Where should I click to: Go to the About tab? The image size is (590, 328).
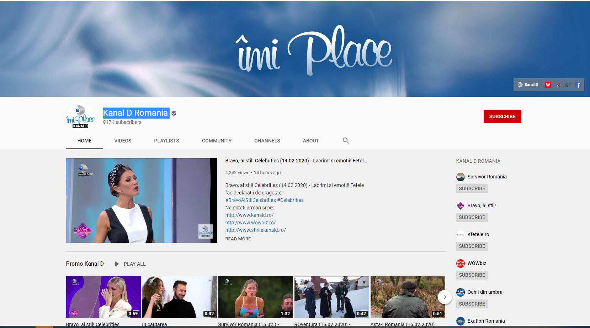pos(311,141)
